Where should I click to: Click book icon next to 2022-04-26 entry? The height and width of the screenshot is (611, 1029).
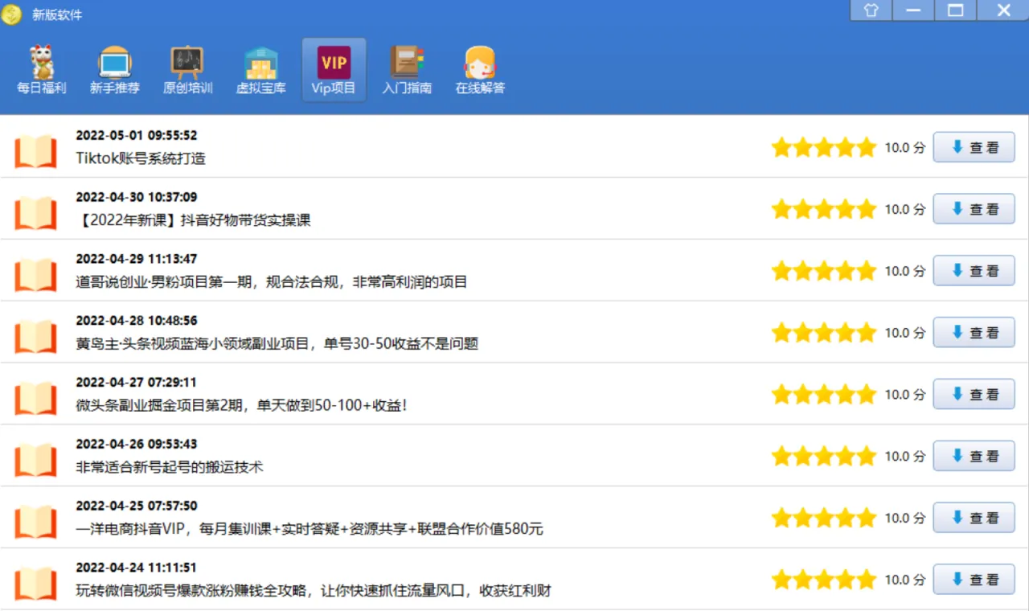click(x=35, y=456)
